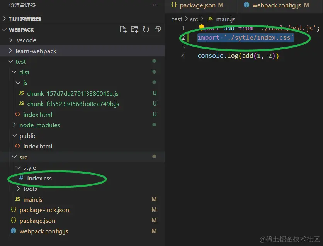
Task: Open index.html inside dist folder
Action: [38, 115]
